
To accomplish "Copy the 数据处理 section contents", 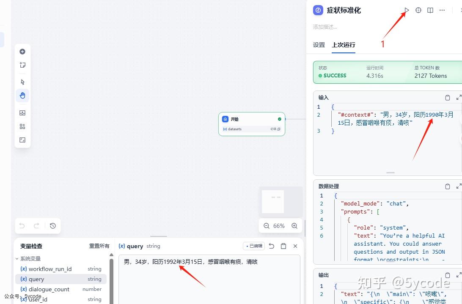I will (447, 186).
